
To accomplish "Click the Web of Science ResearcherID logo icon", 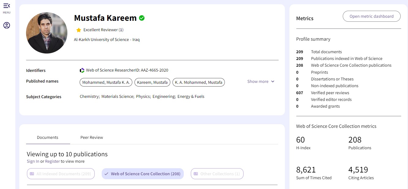I will tap(82, 70).
